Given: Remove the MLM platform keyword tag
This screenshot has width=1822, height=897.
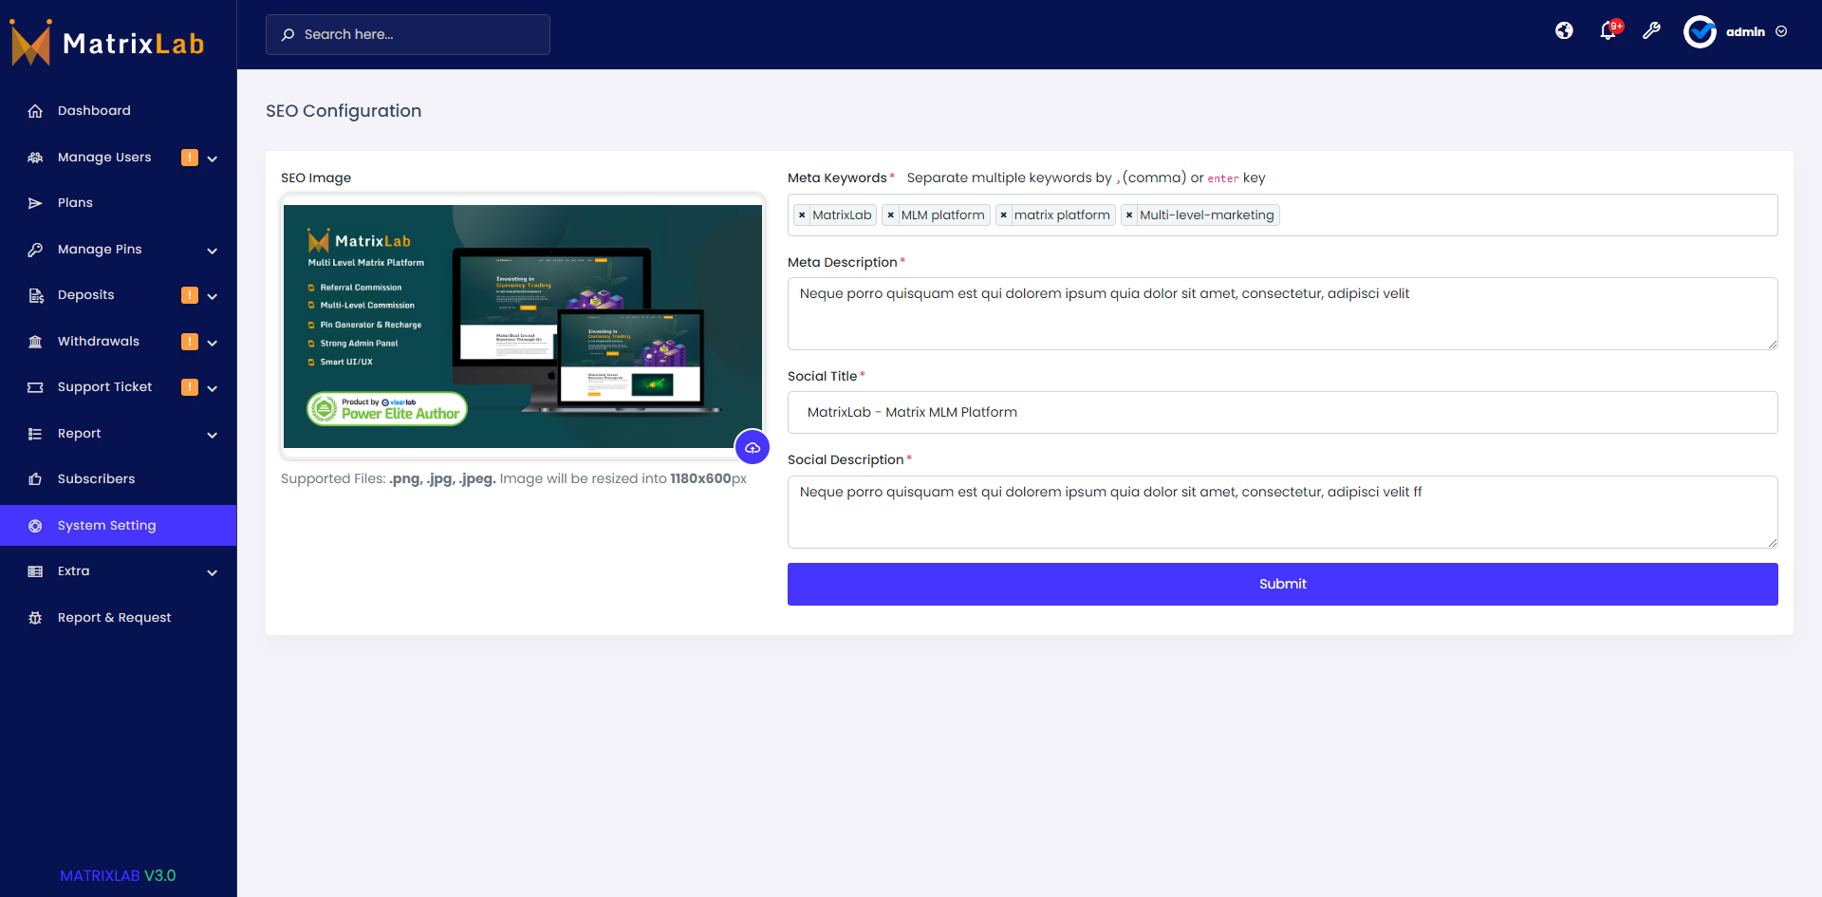Looking at the screenshot, I should (x=890, y=215).
